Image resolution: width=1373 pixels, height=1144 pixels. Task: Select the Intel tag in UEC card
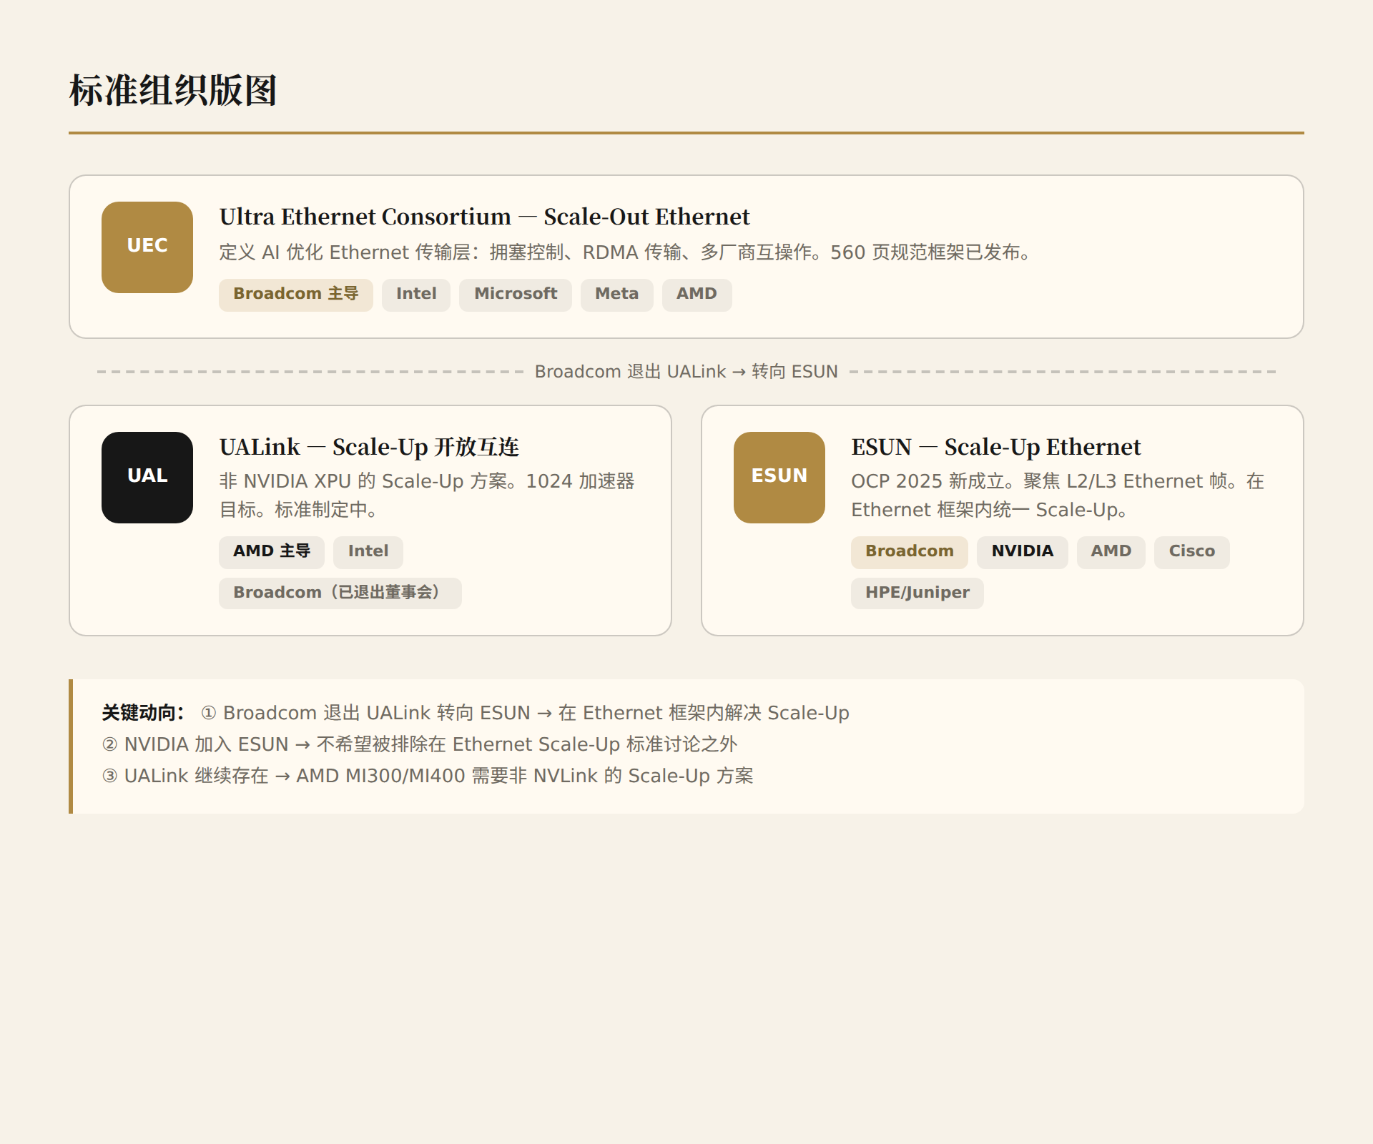(x=416, y=295)
